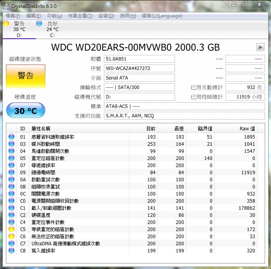Click blue status icon for attribute 0C
The image size is (271, 269).
[x=11, y=194]
